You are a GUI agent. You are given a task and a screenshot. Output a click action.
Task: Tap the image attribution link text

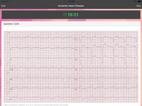coord(36,105)
